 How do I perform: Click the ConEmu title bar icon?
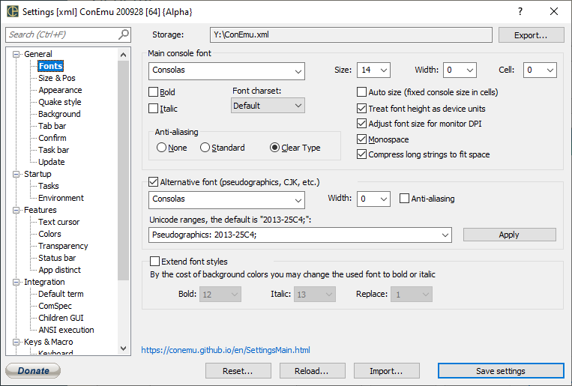[x=13, y=11]
